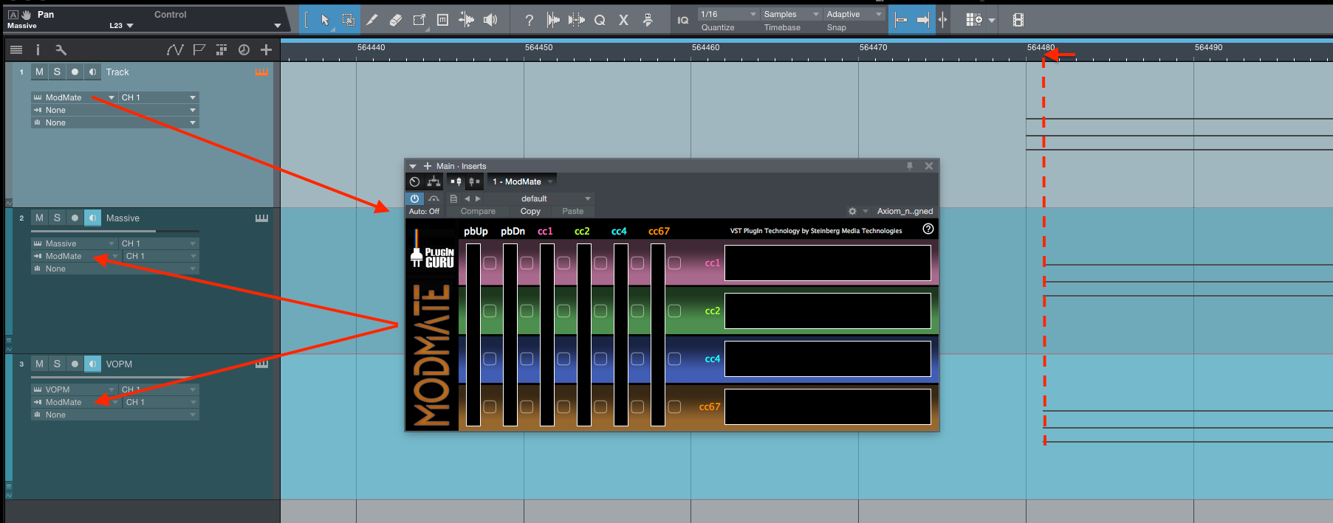Image resolution: width=1333 pixels, height=523 pixels.
Task: Open the Massive instrument output dropdown
Action: click(x=74, y=243)
